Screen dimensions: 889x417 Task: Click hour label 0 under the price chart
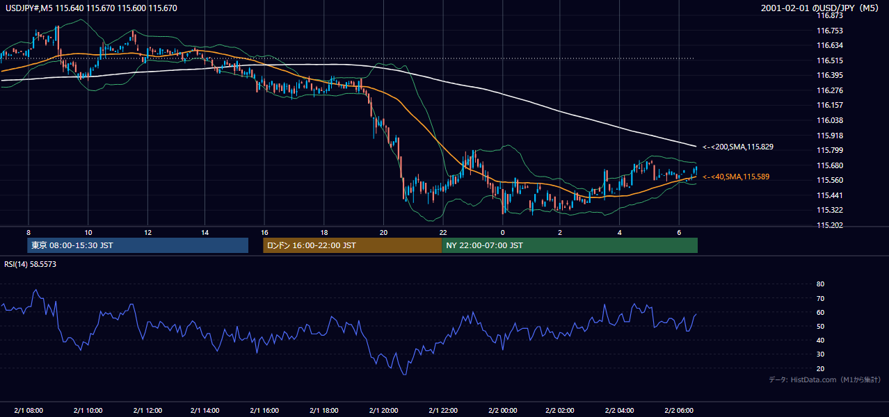coord(502,232)
